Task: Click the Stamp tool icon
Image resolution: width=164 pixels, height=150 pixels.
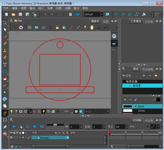Action: 5,51
